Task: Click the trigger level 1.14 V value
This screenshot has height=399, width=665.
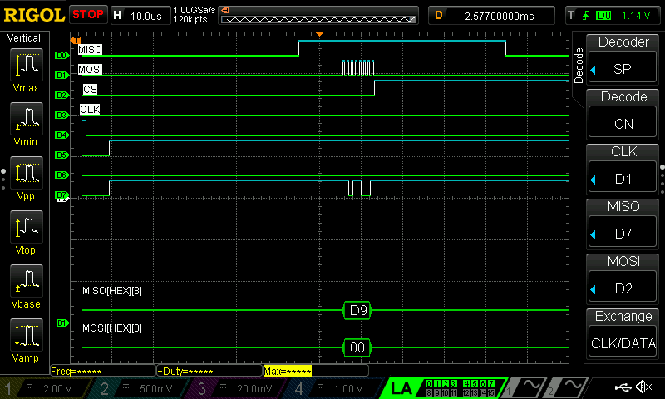Action: click(x=636, y=16)
